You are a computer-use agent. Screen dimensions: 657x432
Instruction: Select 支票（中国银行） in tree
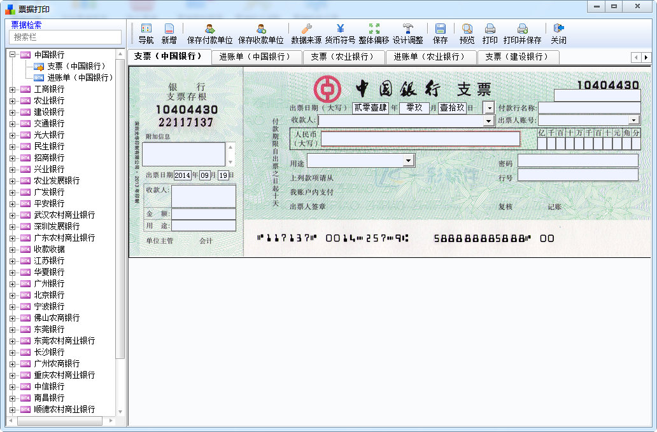[x=76, y=66]
